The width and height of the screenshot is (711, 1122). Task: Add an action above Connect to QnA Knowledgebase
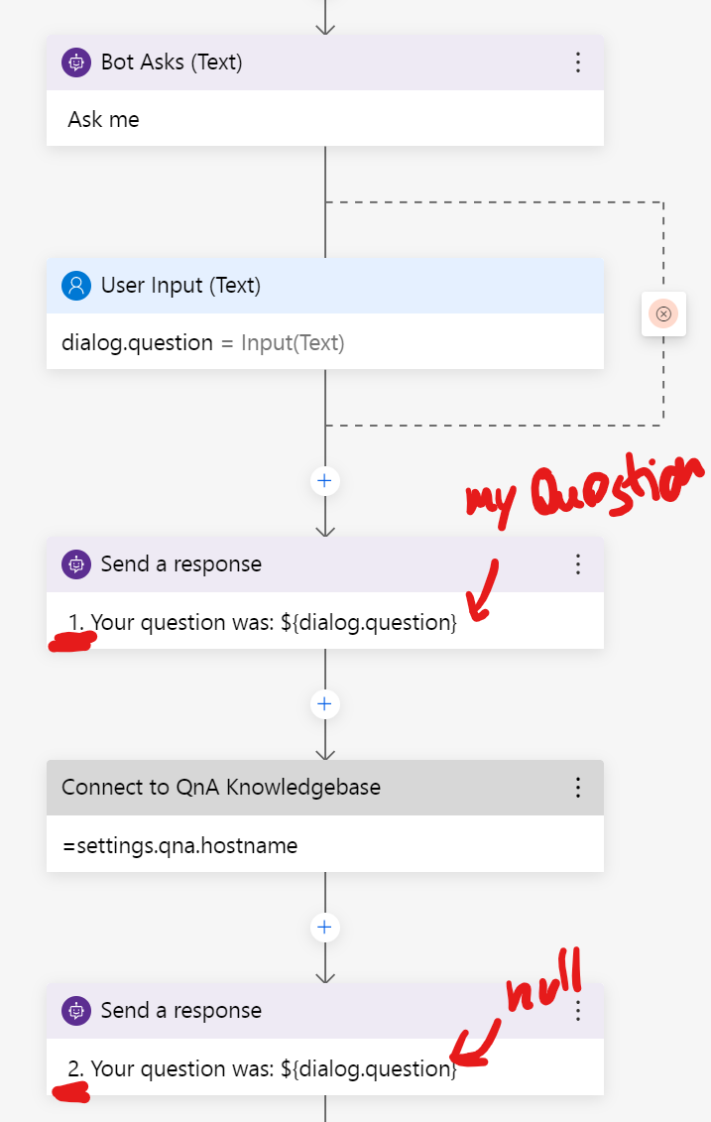[324, 704]
